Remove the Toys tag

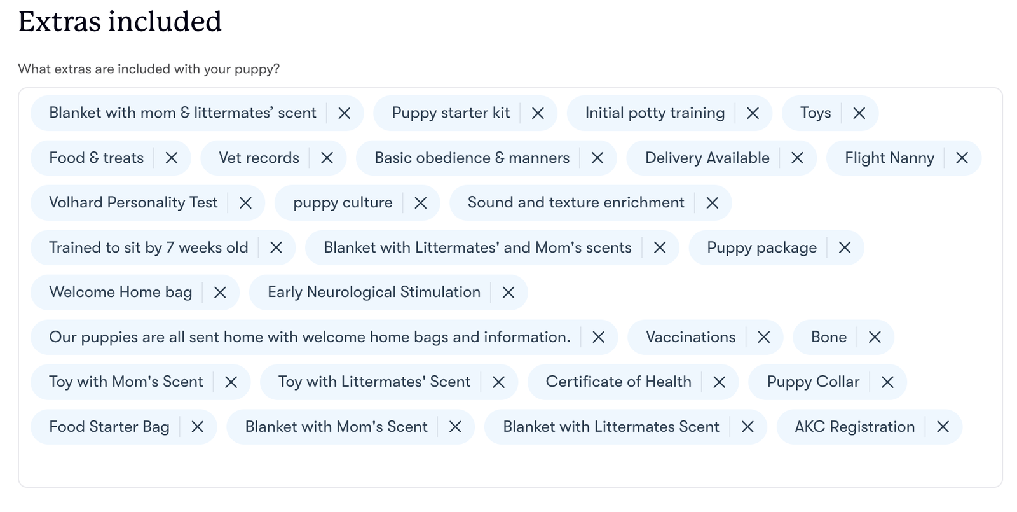[x=859, y=113]
